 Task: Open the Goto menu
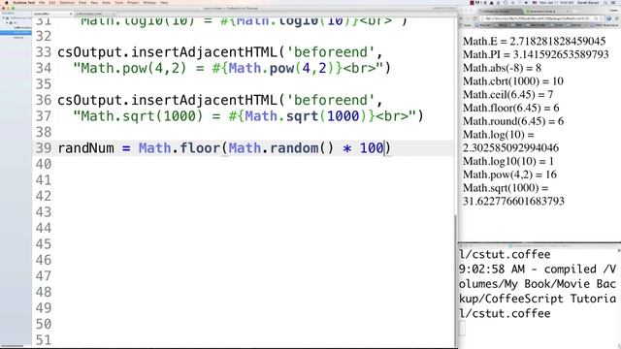coord(106,3)
